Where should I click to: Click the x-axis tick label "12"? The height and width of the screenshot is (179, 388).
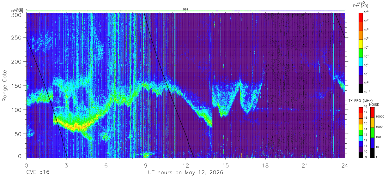(x=185, y=165)
